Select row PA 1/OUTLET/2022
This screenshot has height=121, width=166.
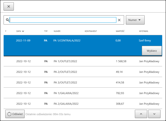point(83,61)
